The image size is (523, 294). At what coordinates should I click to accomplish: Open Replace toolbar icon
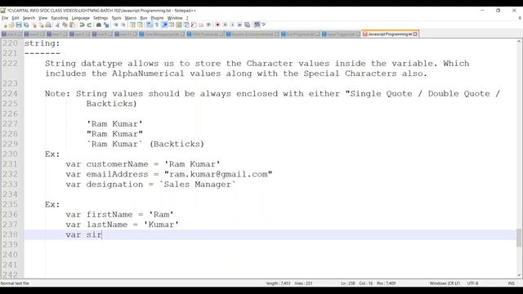(106, 25)
